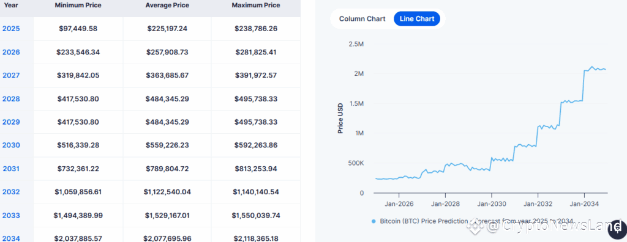627x242 pixels.
Task: Toggle the Bitcoin (BTC) Price Prediction legend label
Action: pos(476,221)
